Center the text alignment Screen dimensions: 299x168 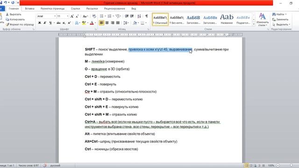click(107, 23)
